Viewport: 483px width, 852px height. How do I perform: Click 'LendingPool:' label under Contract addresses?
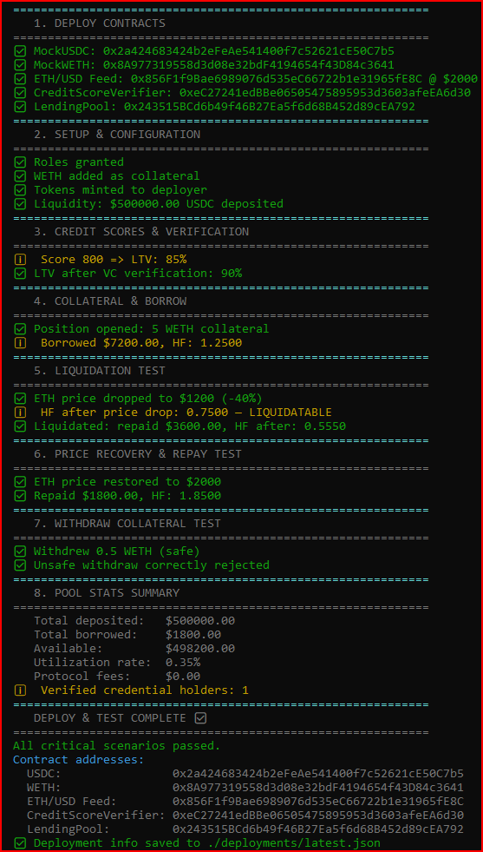coord(68,829)
